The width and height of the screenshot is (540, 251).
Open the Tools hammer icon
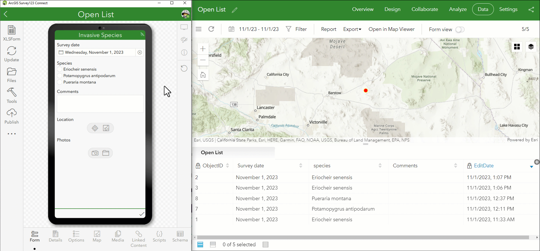tap(12, 95)
